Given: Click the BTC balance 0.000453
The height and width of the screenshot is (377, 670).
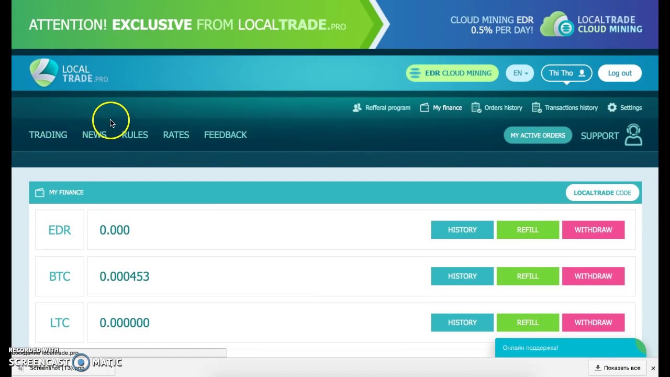Looking at the screenshot, I should pyautogui.click(x=125, y=276).
